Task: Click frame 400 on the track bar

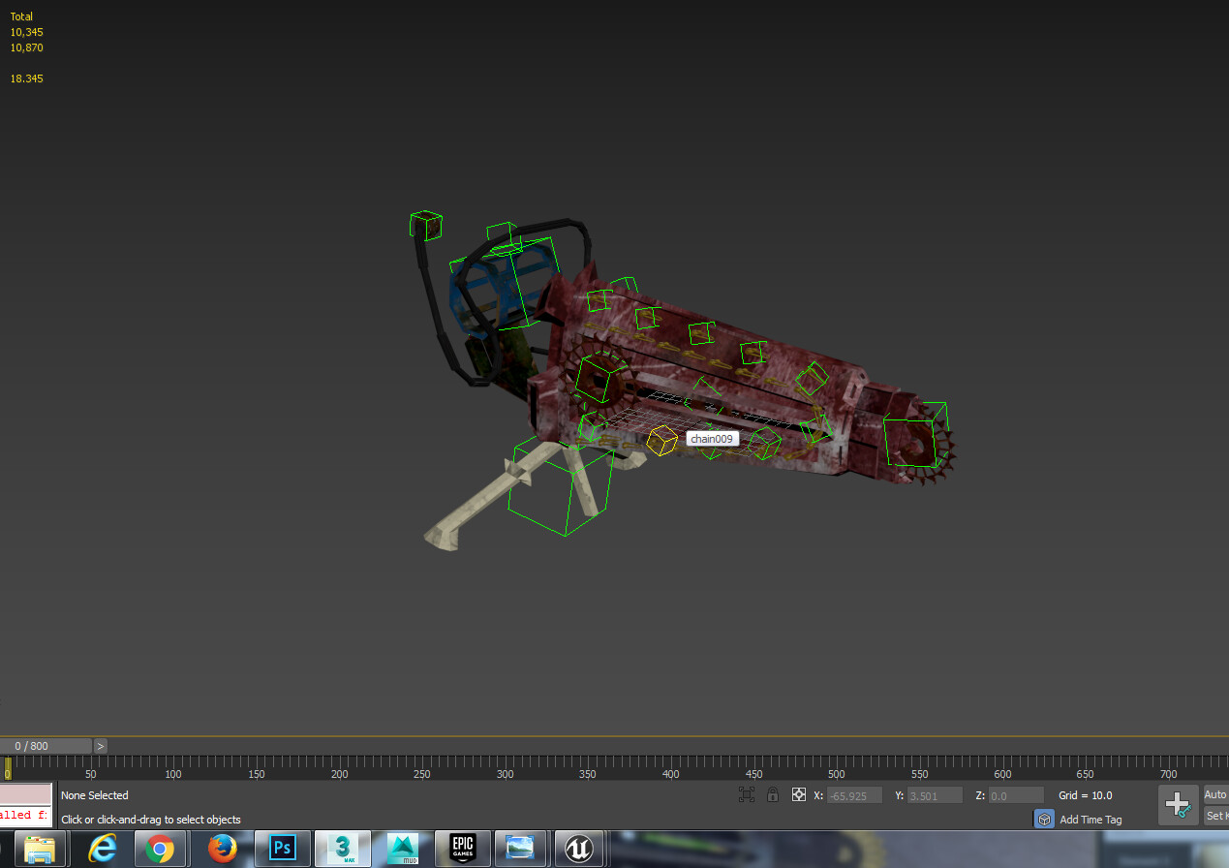Action: point(670,767)
